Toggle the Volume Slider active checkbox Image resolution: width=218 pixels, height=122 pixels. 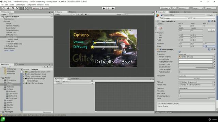click(161, 15)
